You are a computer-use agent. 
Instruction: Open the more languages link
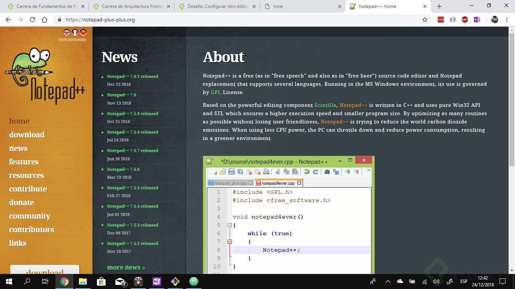click(x=72, y=39)
